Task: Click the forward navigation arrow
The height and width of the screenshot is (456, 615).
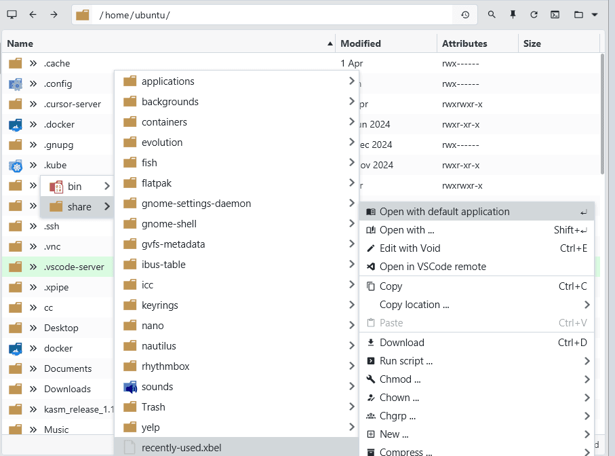Action: (x=54, y=14)
